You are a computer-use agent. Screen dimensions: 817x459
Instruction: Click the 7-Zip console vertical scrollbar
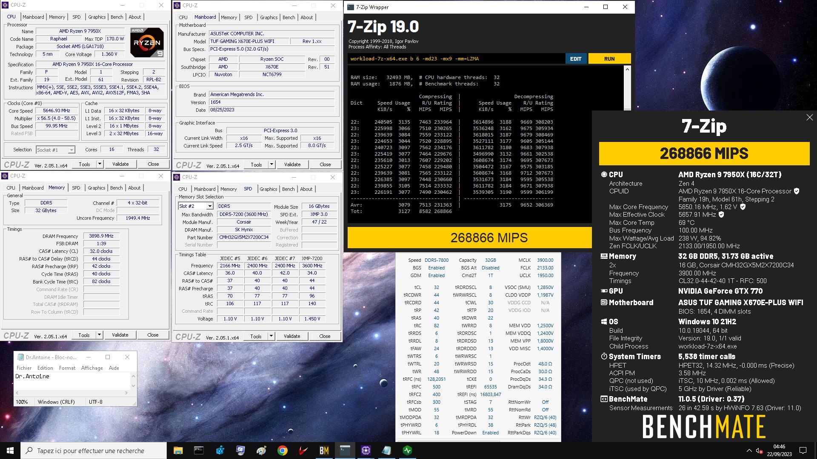627,88
